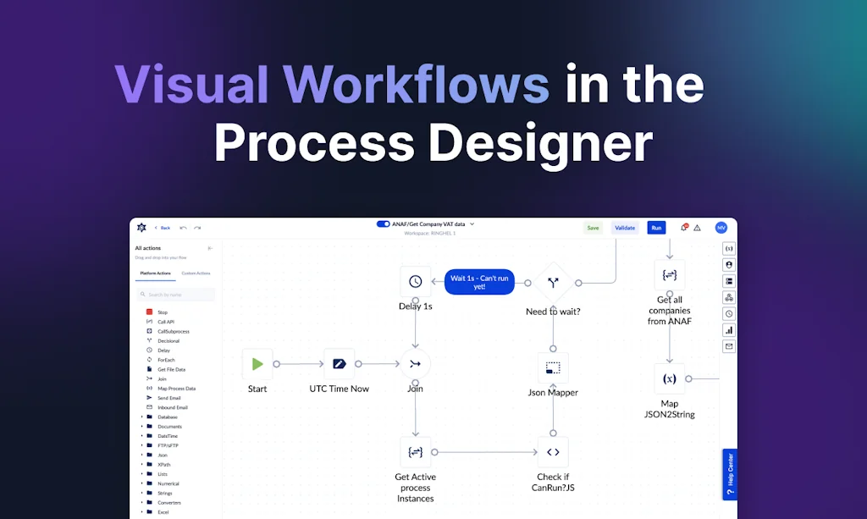Open the process name dropdown chevron
The height and width of the screenshot is (519, 867).
click(x=472, y=224)
